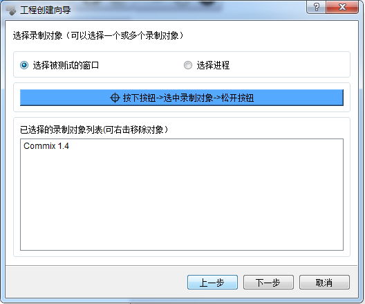Click the wizard app icon in title bar
This screenshot has width=365, height=304.
pyautogui.click(x=11, y=10)
